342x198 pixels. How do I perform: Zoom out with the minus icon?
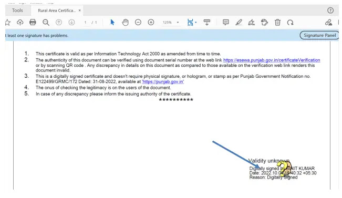(138, 22)
